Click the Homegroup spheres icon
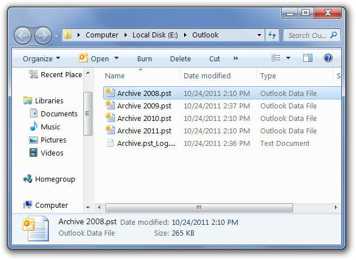 coord(28,179)
